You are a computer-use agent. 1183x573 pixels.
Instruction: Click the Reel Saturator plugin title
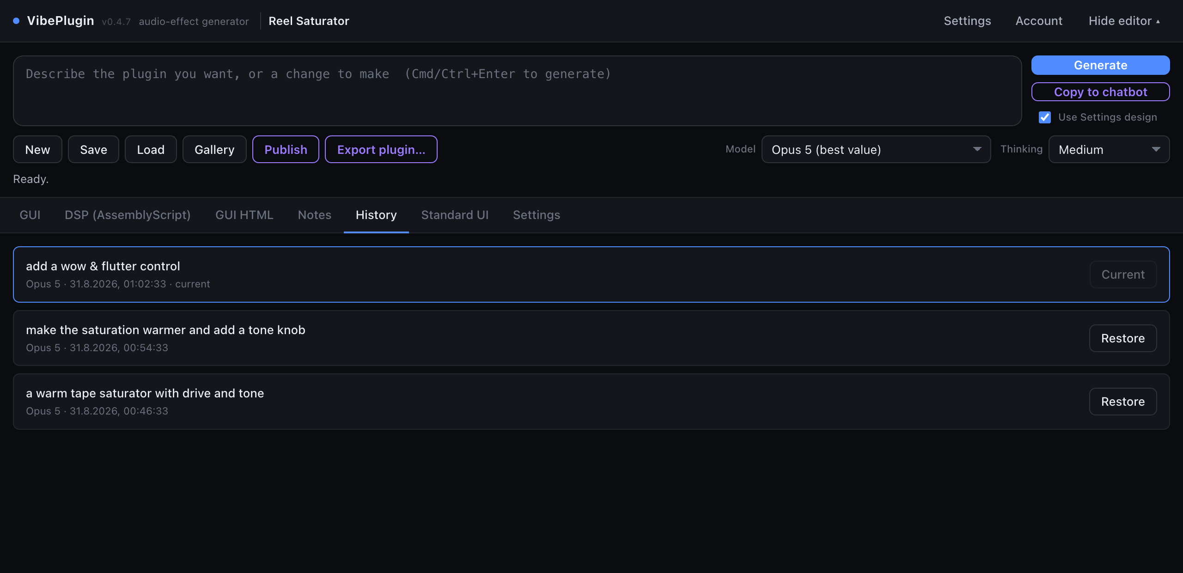tap(309, 21)
